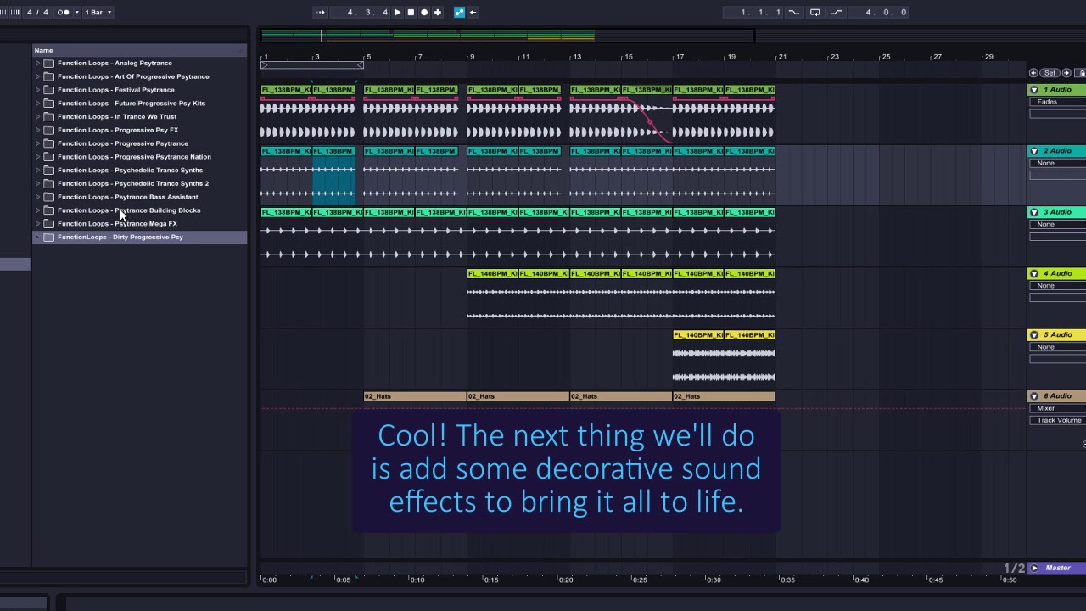The width and height of the screenshot is (1086, 611).
Task: Toggle the Follow arrow icon
Action: 321,12
